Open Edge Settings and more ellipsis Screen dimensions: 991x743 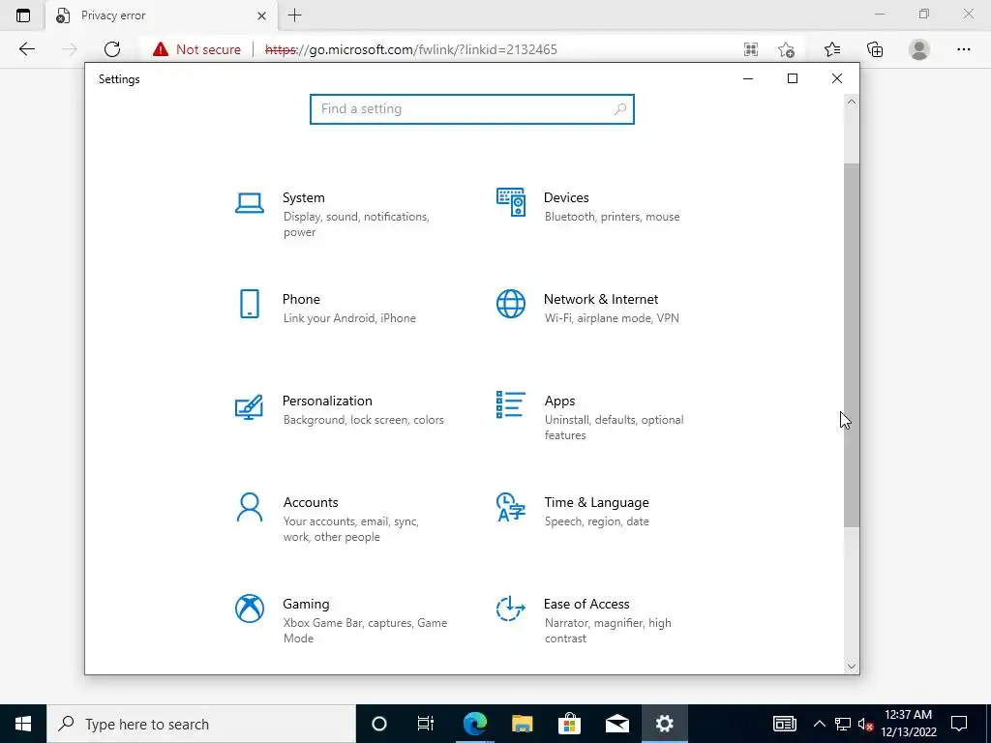point(963,49)
